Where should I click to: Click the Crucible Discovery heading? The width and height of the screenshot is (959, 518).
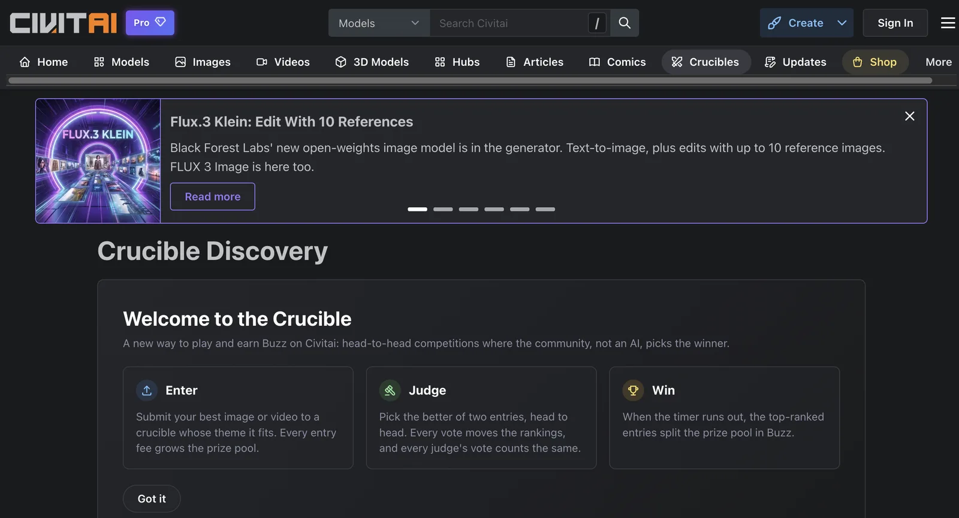tap(213, 251)
